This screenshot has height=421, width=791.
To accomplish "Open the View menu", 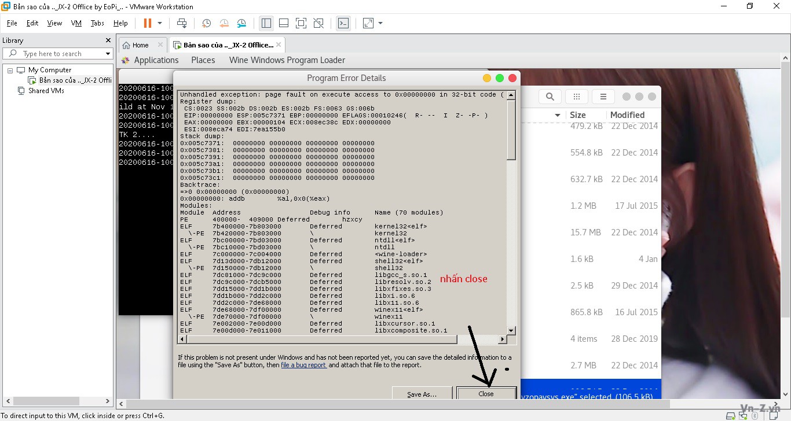I will (x=54, y=23).
